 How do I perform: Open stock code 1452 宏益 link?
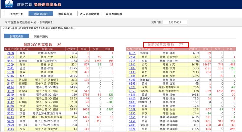click(132, 121)
